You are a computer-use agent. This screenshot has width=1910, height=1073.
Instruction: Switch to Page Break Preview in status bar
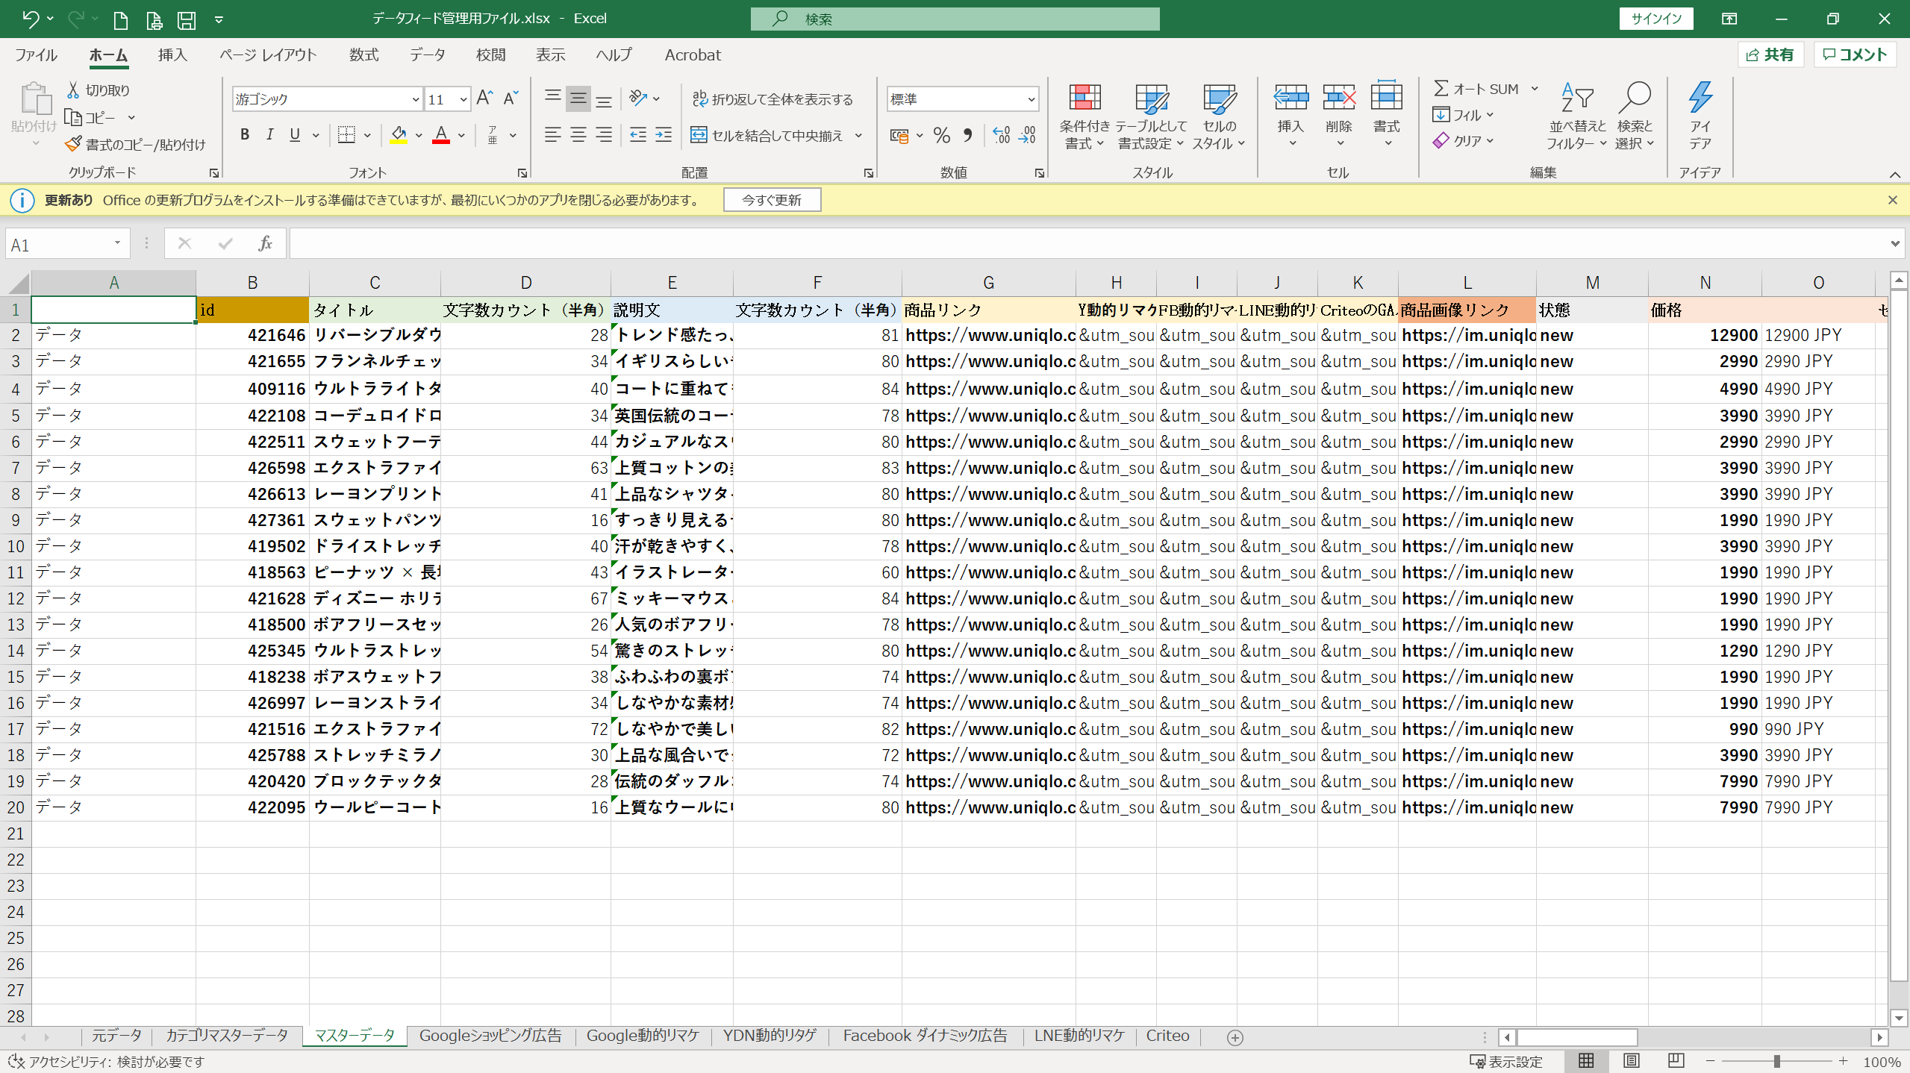[x=1676, y=1061]
